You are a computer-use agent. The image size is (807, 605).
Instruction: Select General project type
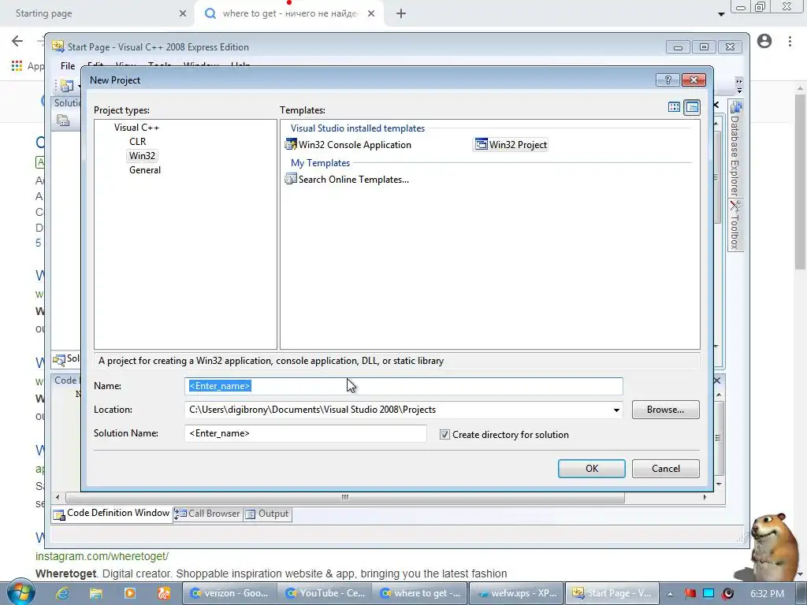(145, 170)
